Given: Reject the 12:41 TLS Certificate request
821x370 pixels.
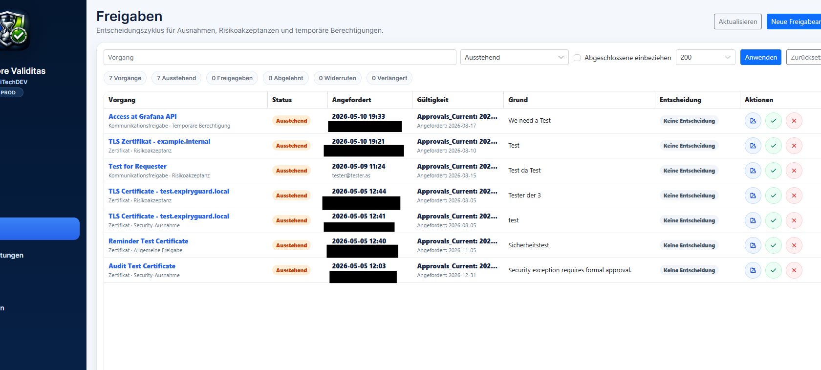Looking at the screenshot, I should coord(794,220).
